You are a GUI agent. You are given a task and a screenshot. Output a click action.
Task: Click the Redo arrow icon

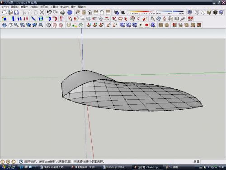click(x=55, y=12)
